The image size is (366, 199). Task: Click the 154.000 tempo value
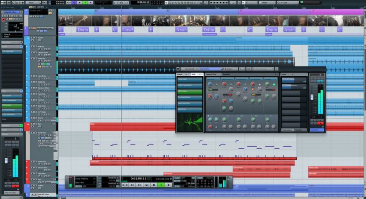[190, 183]
